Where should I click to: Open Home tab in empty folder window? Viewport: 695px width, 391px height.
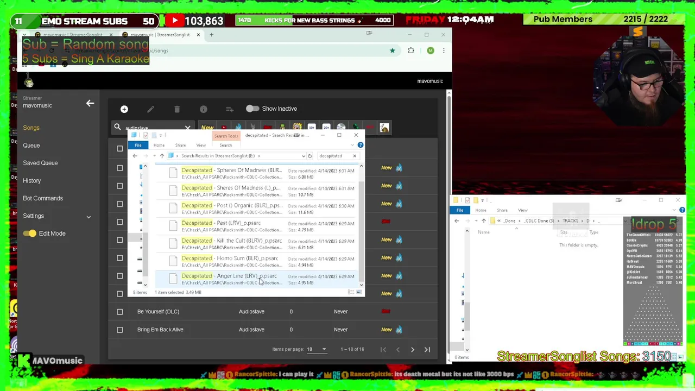[481, 210]
